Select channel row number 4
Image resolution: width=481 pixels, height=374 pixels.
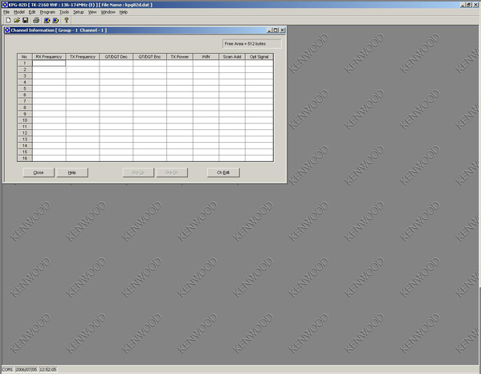pyautogui.click(x=25, y=82)
